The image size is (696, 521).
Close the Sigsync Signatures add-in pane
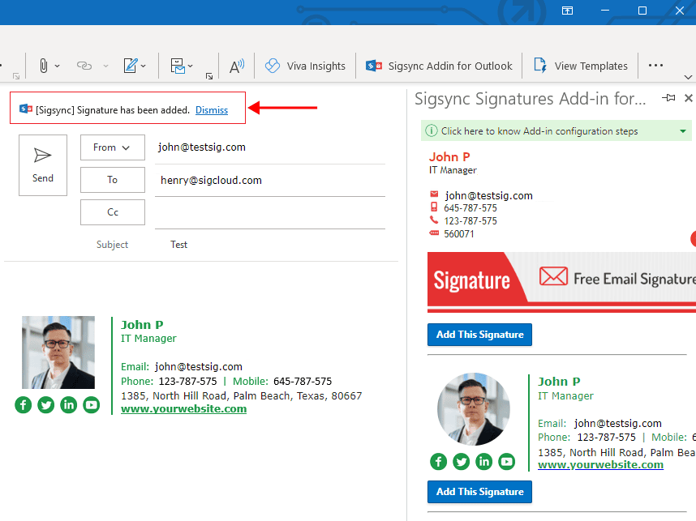689,98
